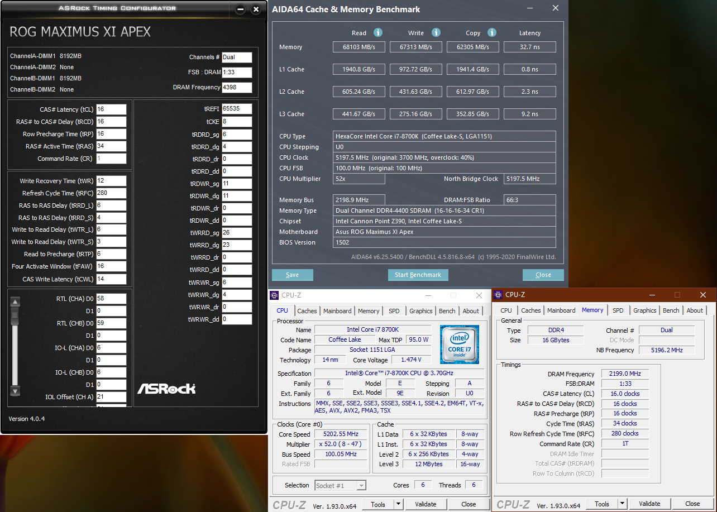Click the info icon beside Read in AIDA64

click(378, 33)
